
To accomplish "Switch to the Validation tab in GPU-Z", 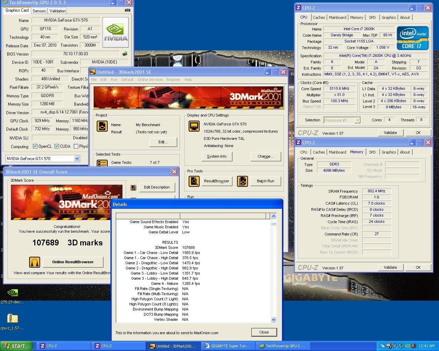I will click(58, 11).
